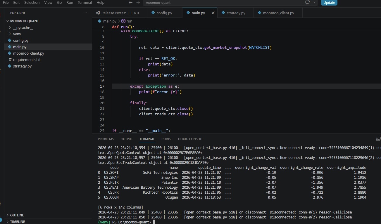Click 'US.PLTR' in terminal output
The width and height of the screenshot is (381, 224).
111,182
